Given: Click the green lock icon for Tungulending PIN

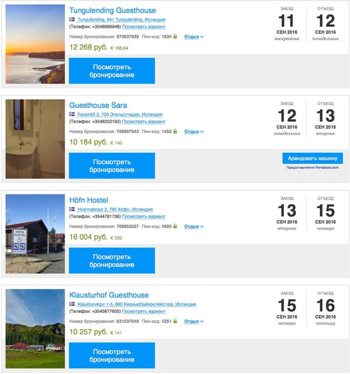Looking at the screenshot, I should coord(175,36).
